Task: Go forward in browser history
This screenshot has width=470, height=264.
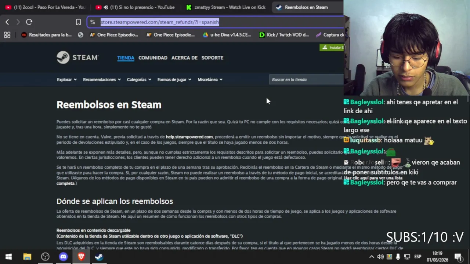Action: coord(18,22)
